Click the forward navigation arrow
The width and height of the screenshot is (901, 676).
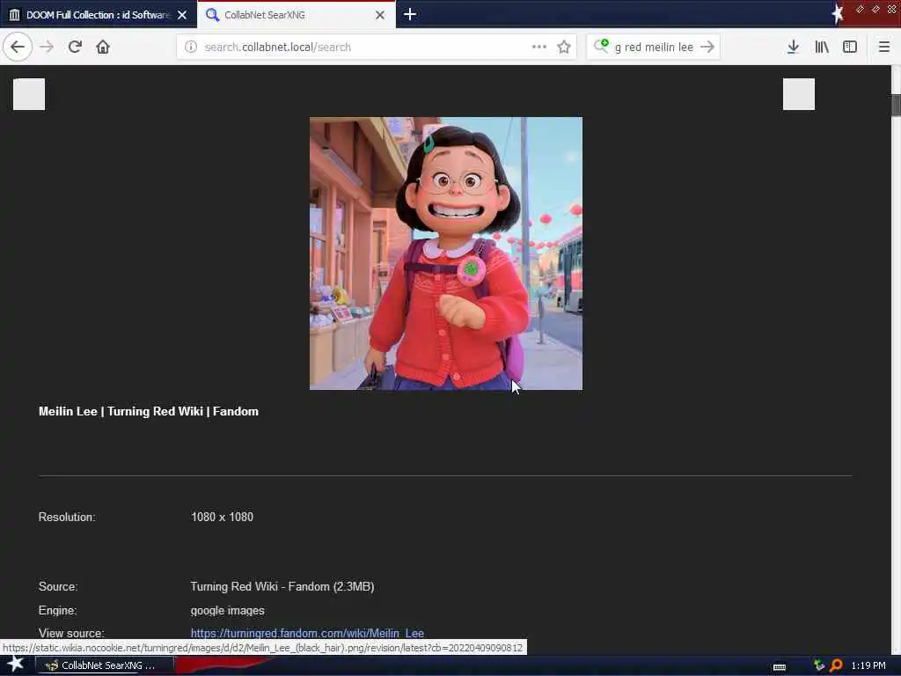(x=47, y=47)
